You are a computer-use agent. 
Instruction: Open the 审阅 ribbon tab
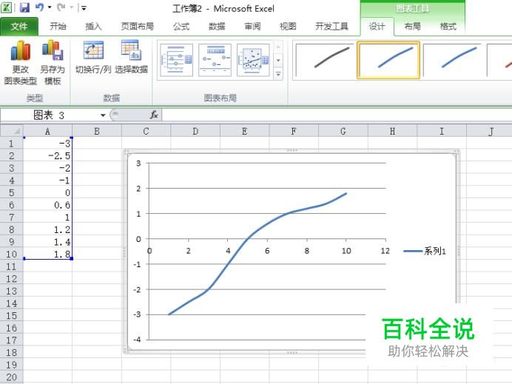click(253, 27)
